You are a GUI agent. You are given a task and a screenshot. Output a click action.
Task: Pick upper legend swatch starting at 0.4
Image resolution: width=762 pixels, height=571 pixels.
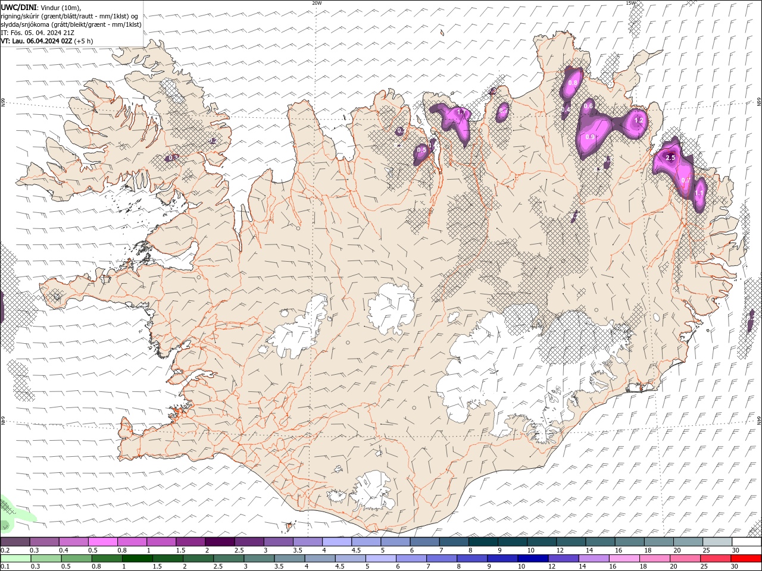tap(73, 542)
